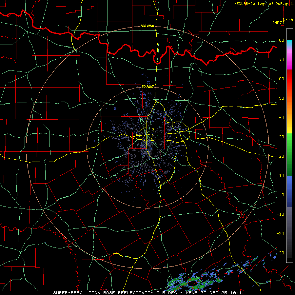Click the NEXR label above the color scale

(x=288, y=20)
